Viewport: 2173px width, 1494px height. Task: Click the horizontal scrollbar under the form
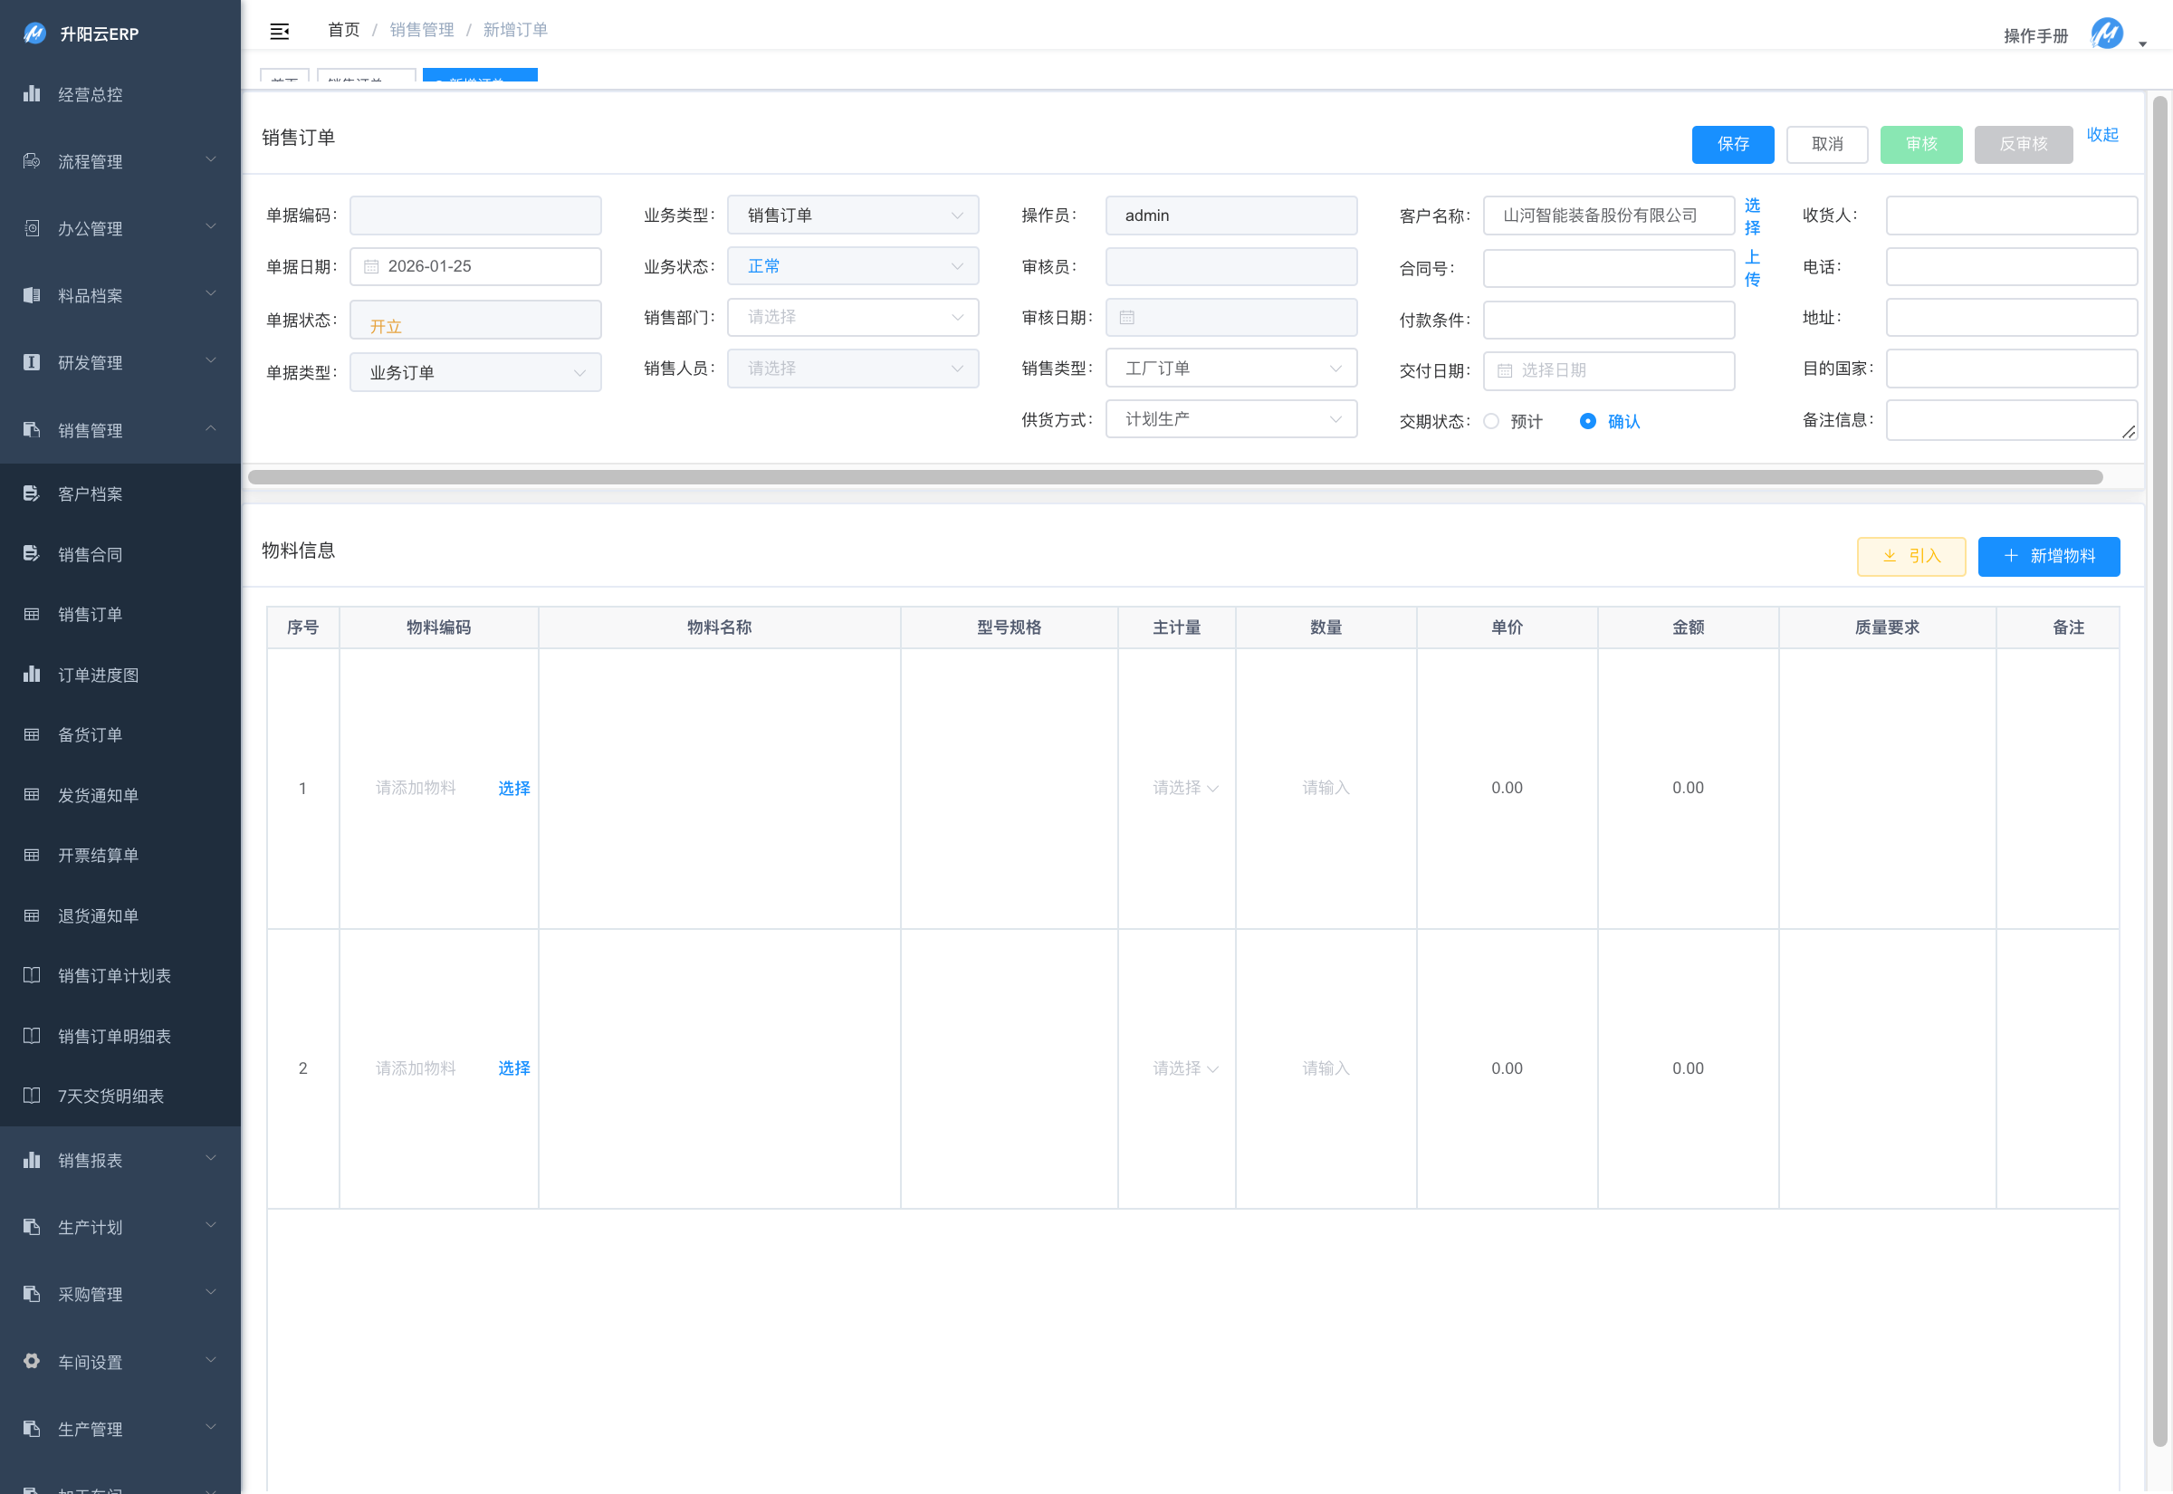[1174, 477]
